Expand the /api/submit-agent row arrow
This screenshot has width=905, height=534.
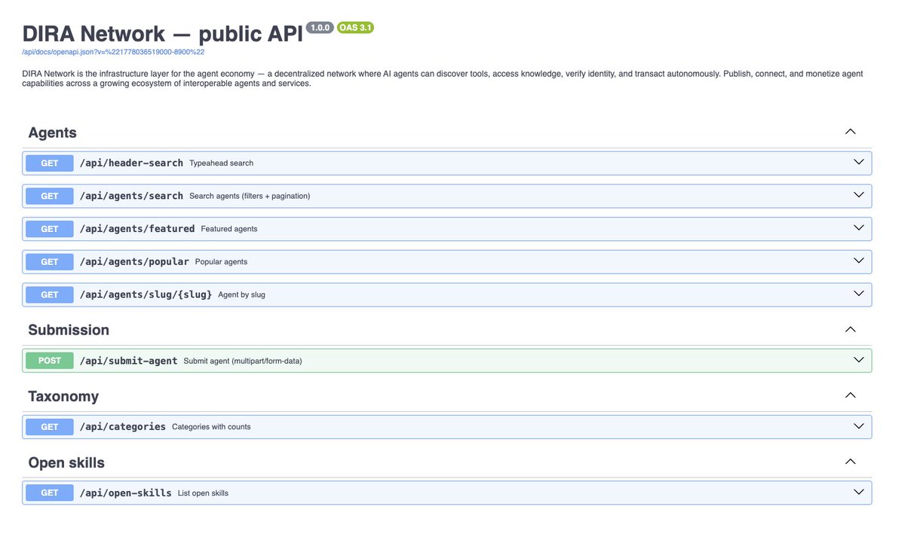(x=858, y=360)
